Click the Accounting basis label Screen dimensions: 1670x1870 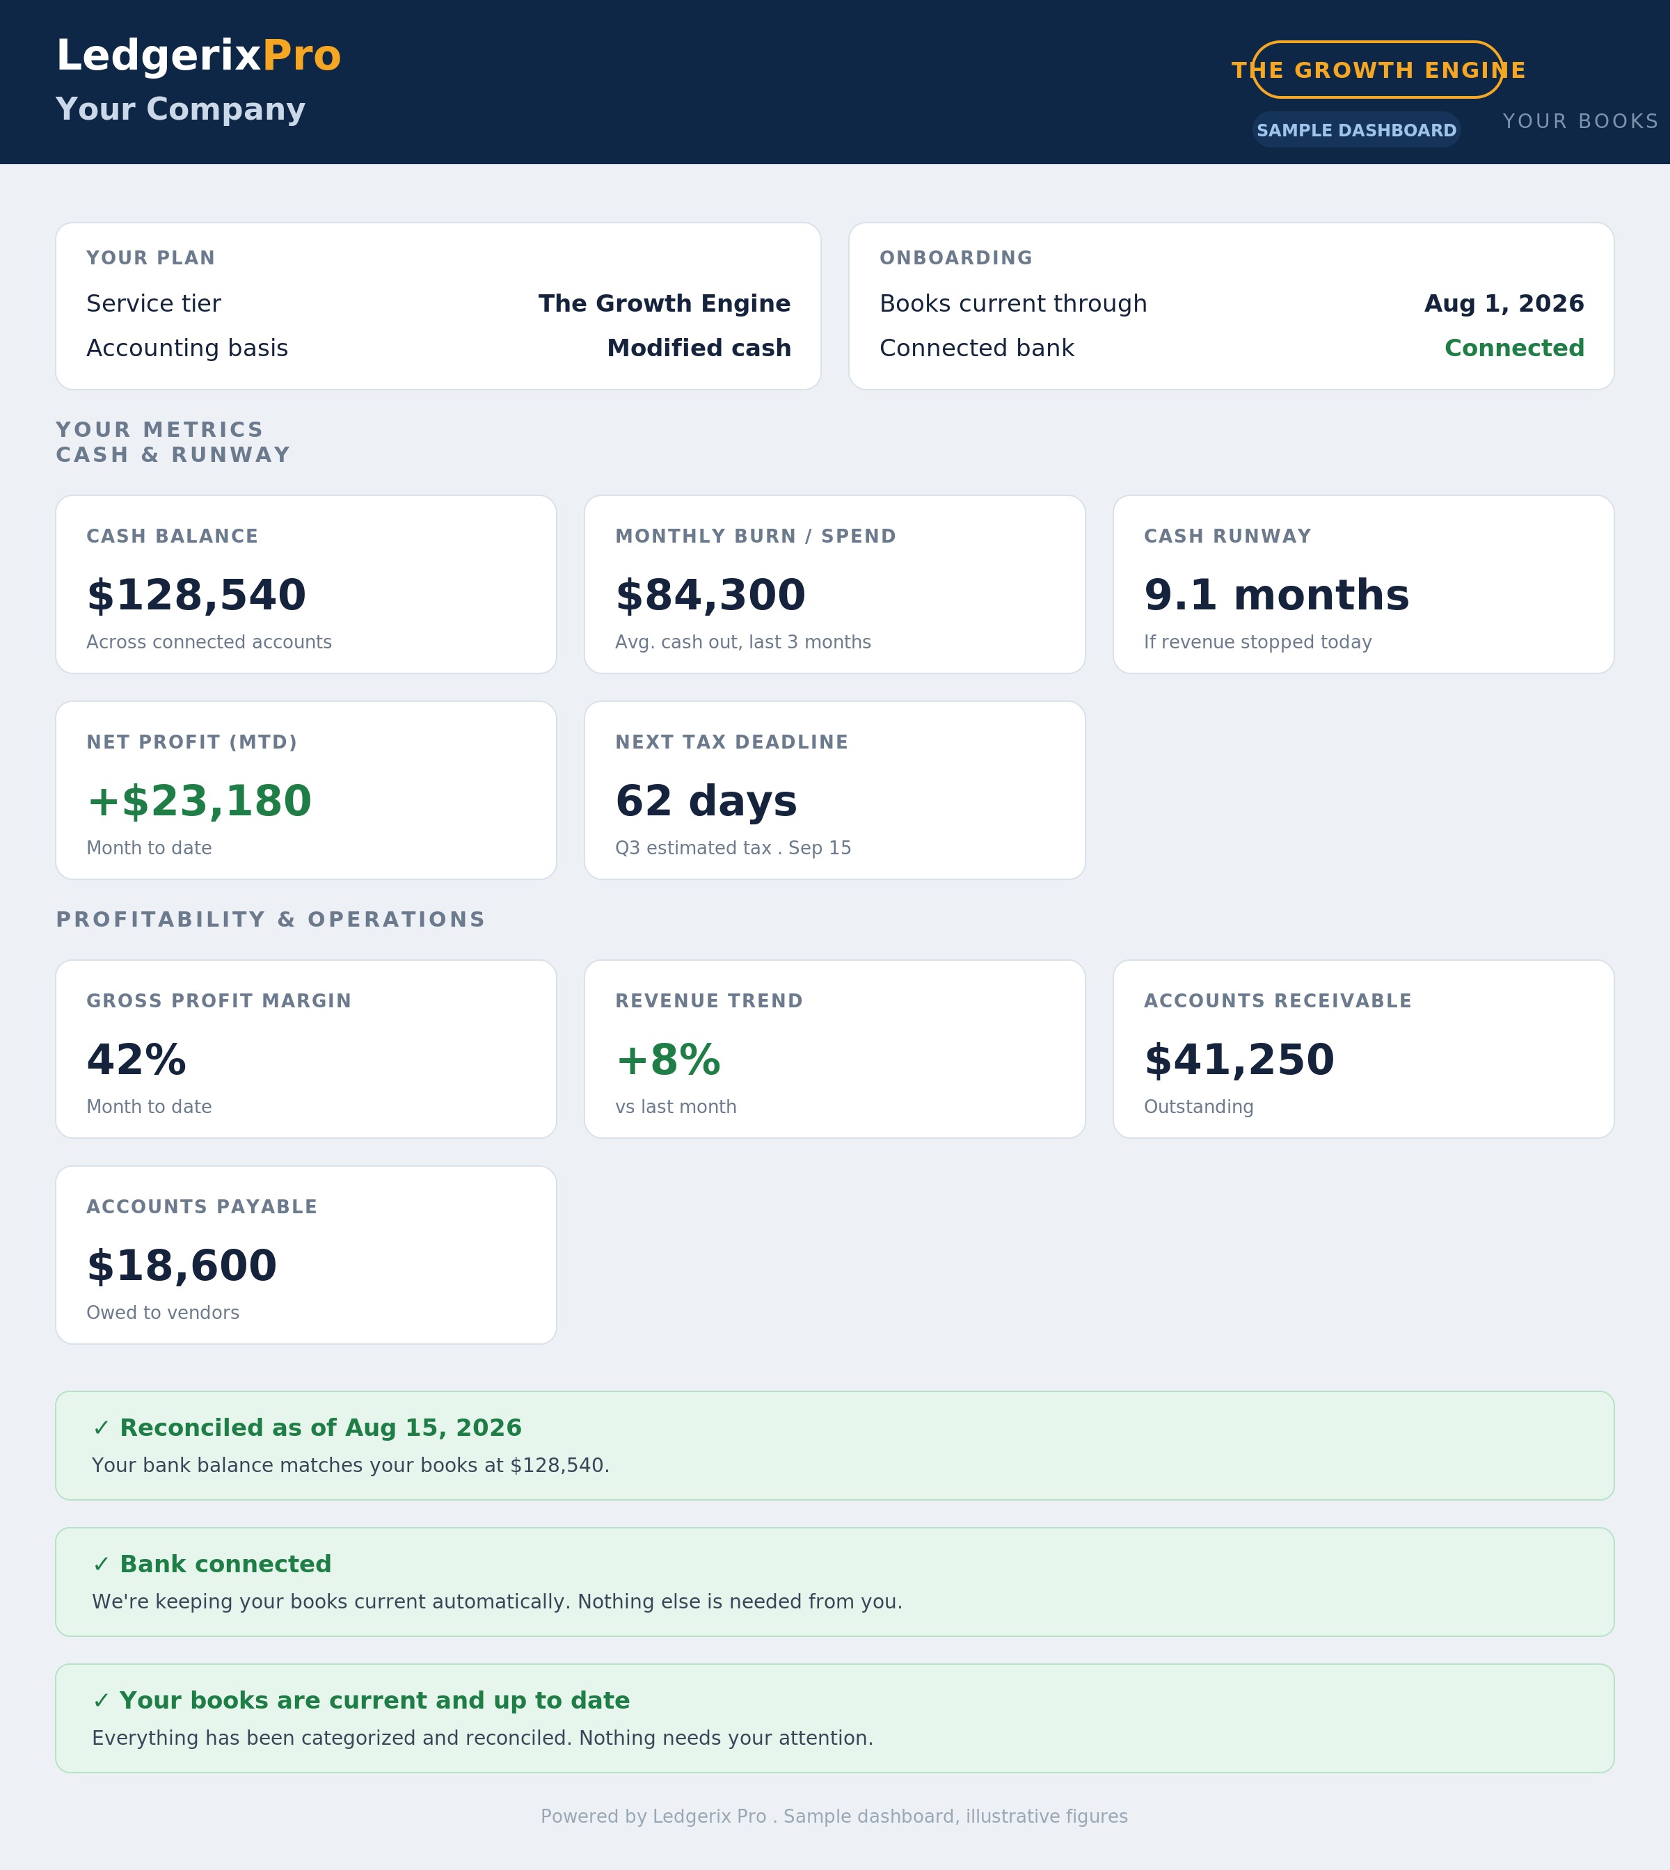coord(187,349)
